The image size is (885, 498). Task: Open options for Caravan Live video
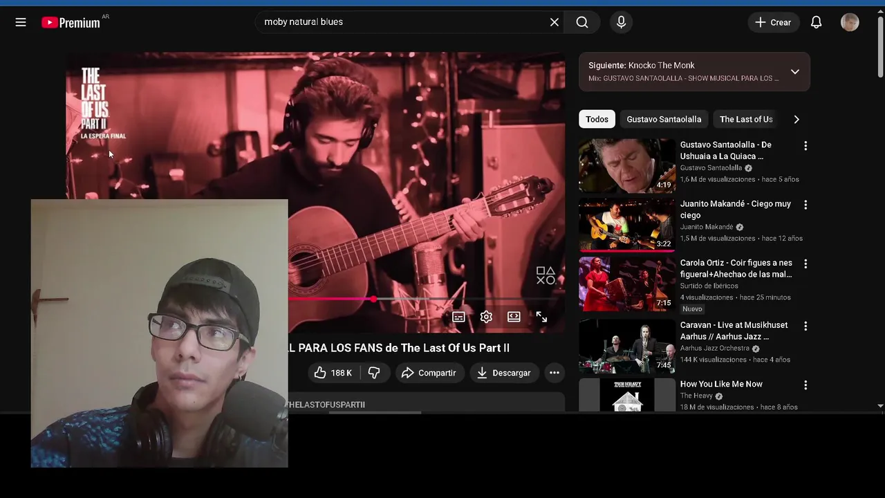click(x=805, y=326)
